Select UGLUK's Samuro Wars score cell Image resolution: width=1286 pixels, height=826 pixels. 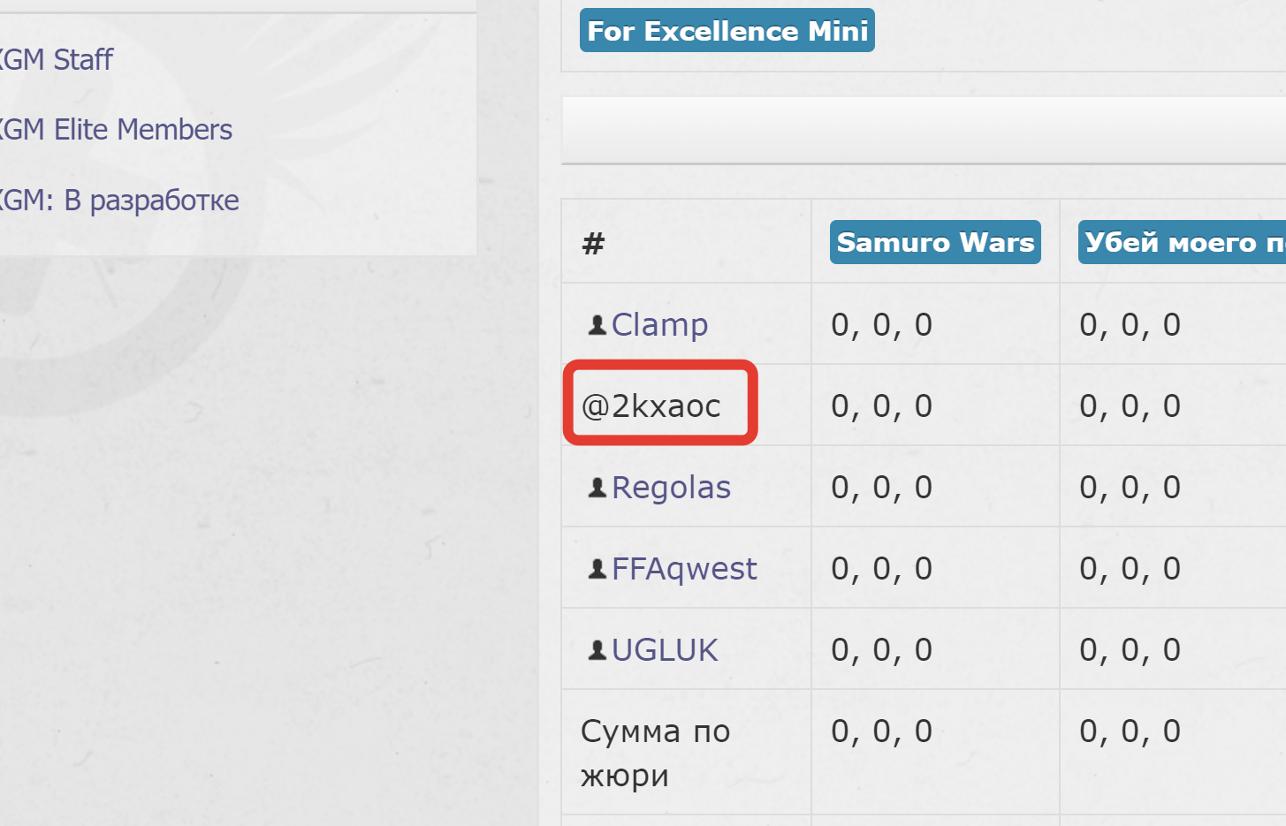pyautogui.click(x=881, y=650)
